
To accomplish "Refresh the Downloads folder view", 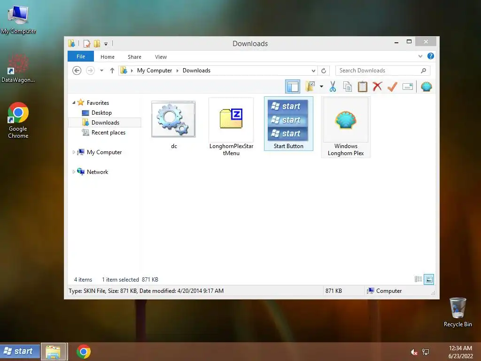I will click(x=324, y=71).
